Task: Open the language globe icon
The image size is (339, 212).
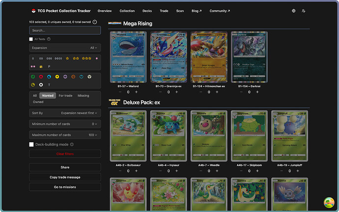Action: coord(293,11)
